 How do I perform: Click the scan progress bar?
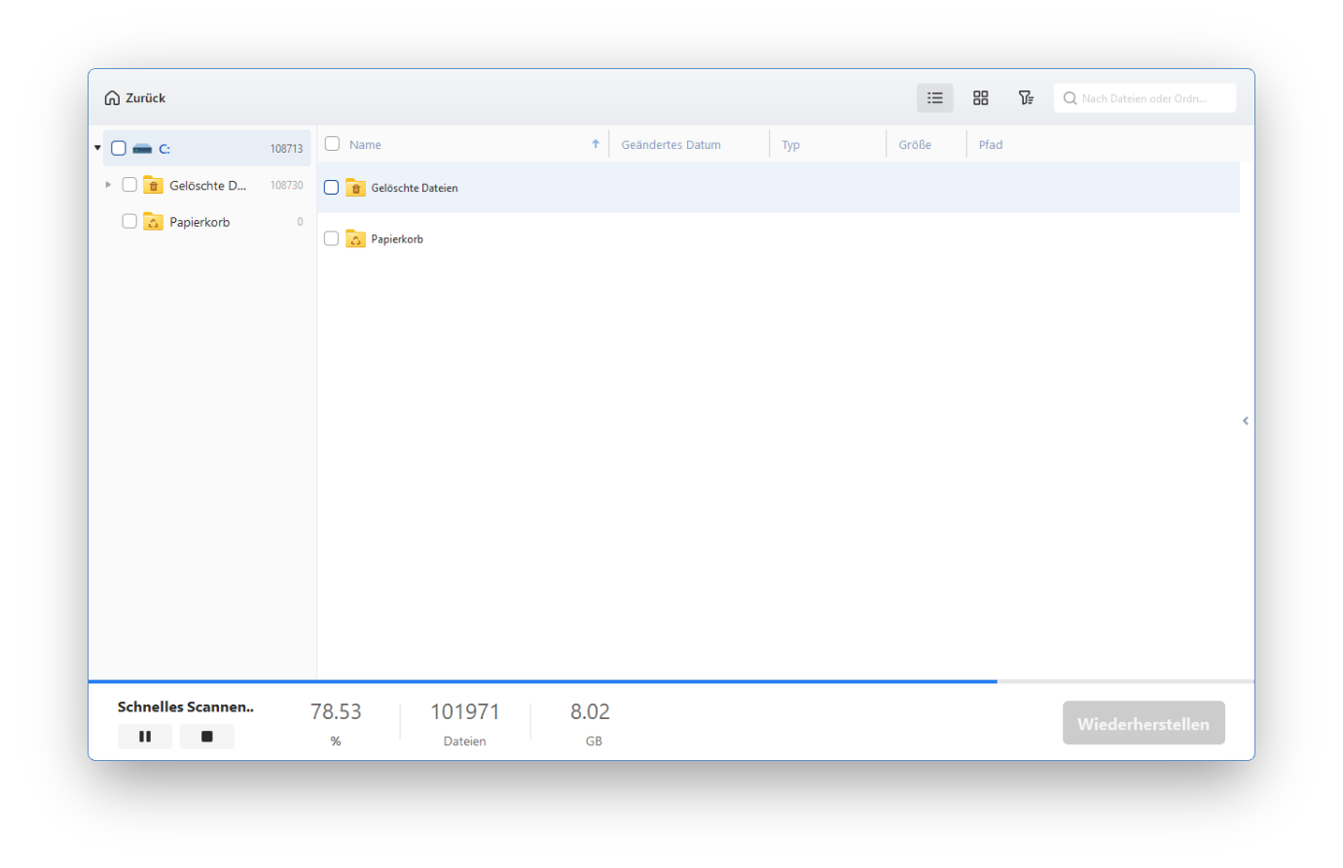(671, 681)
